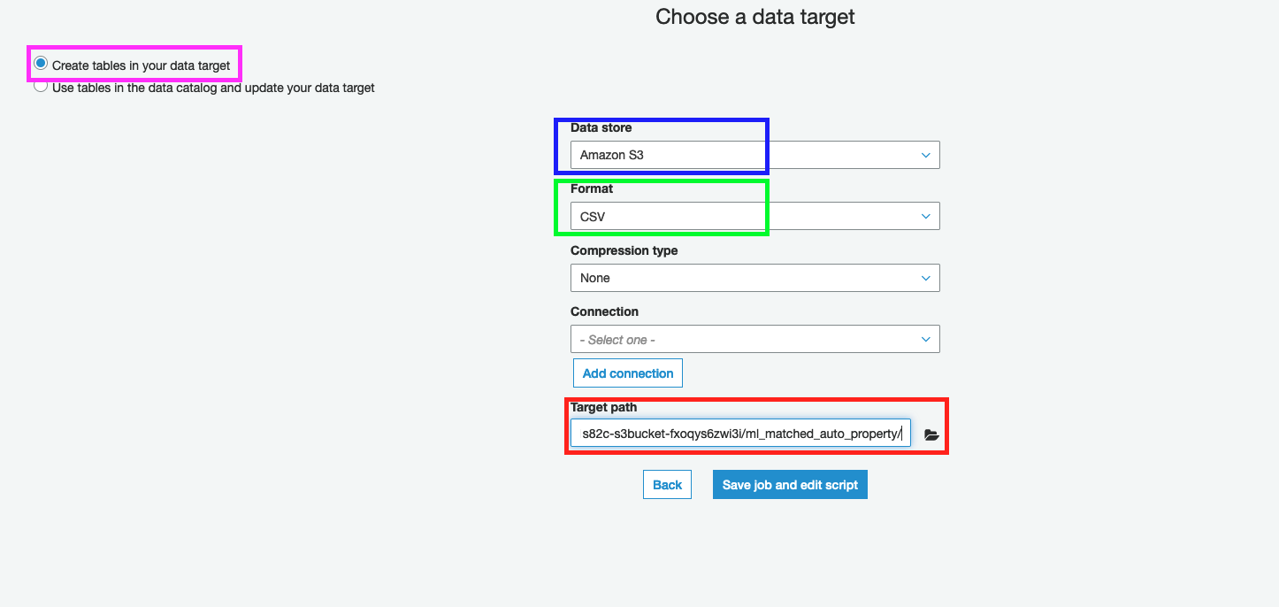Click into the Target path text field
The image size is (1279, 607).
coord(740,433)
